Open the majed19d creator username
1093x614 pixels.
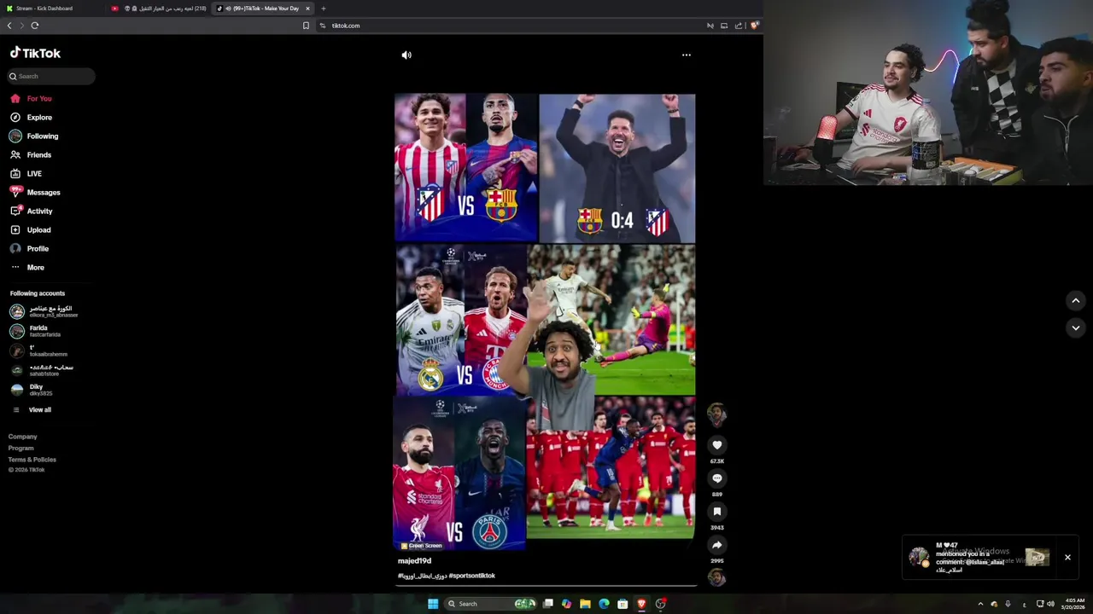(414, 561)
